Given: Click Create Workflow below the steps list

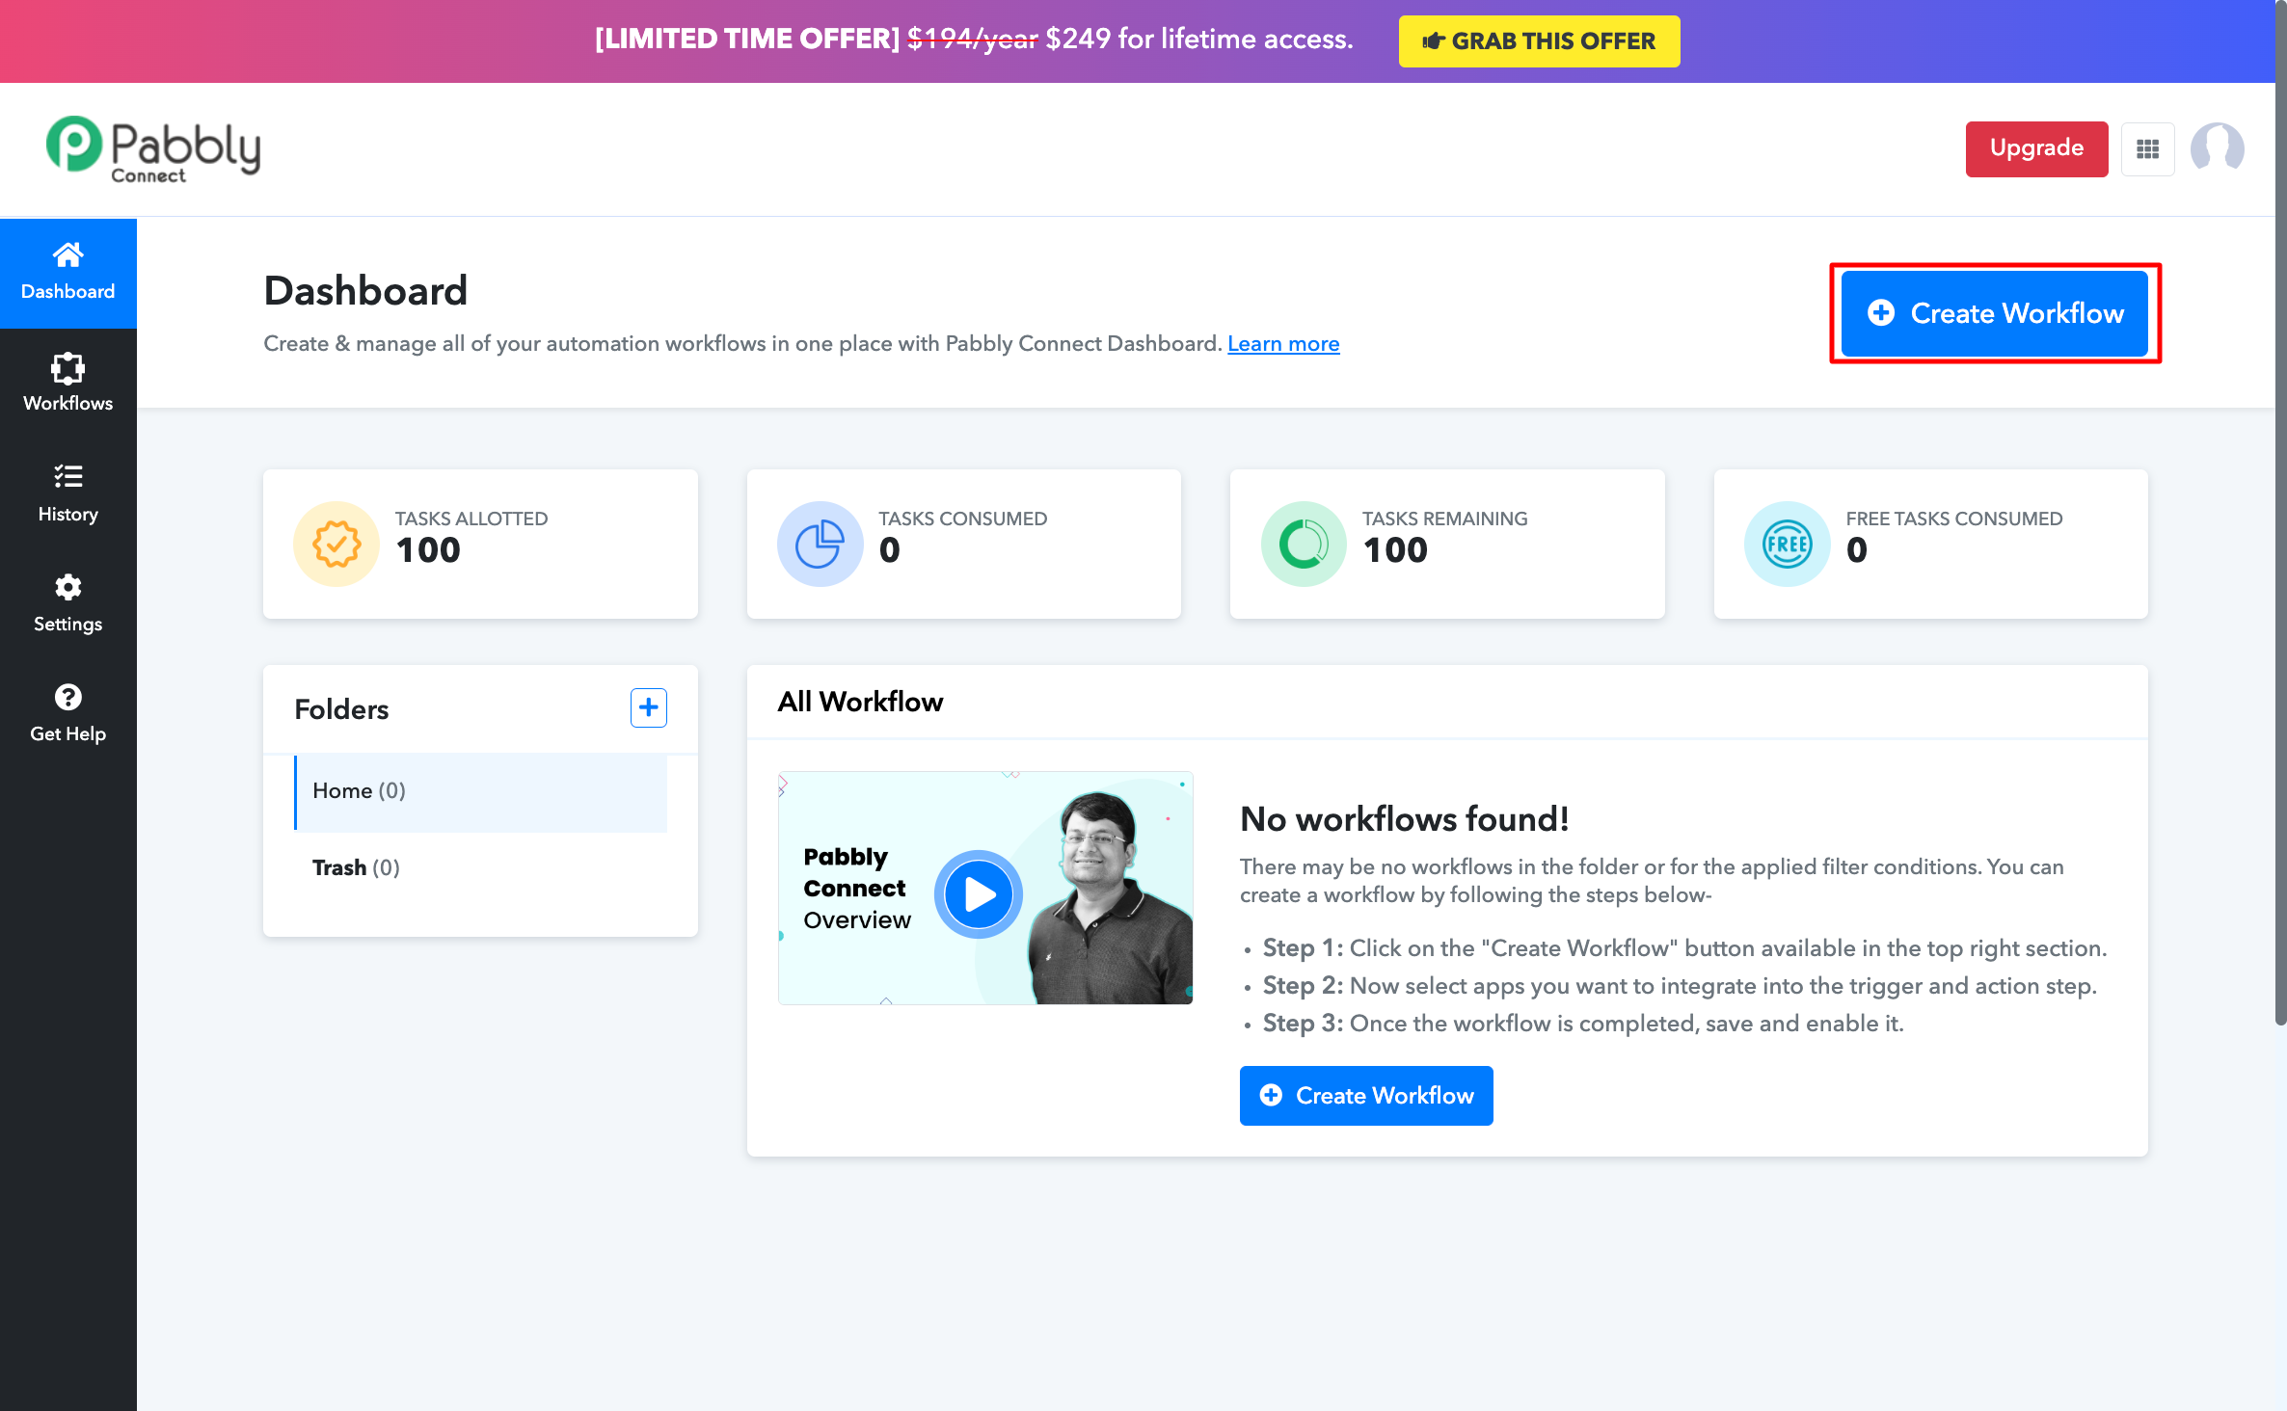Looking at the screenshot, I should tap(1366, 1095).
